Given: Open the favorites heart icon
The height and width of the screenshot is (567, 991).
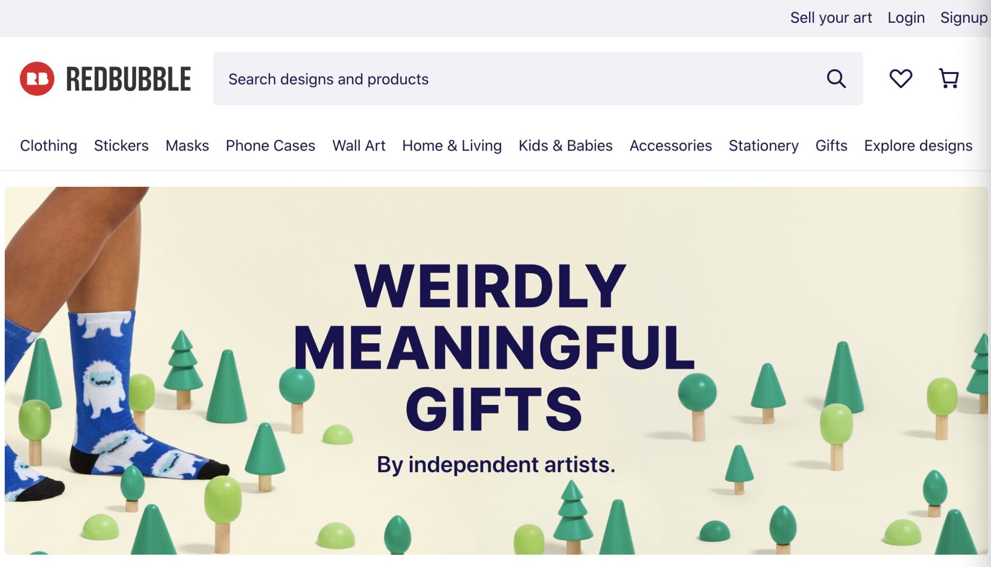Looking at the screenshot, I should pos(901,79).
